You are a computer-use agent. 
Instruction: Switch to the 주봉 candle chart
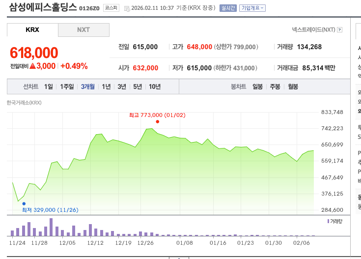pos(275,86)
